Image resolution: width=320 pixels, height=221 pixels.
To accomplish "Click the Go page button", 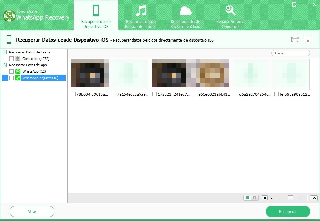I will (x=314, y=198).
